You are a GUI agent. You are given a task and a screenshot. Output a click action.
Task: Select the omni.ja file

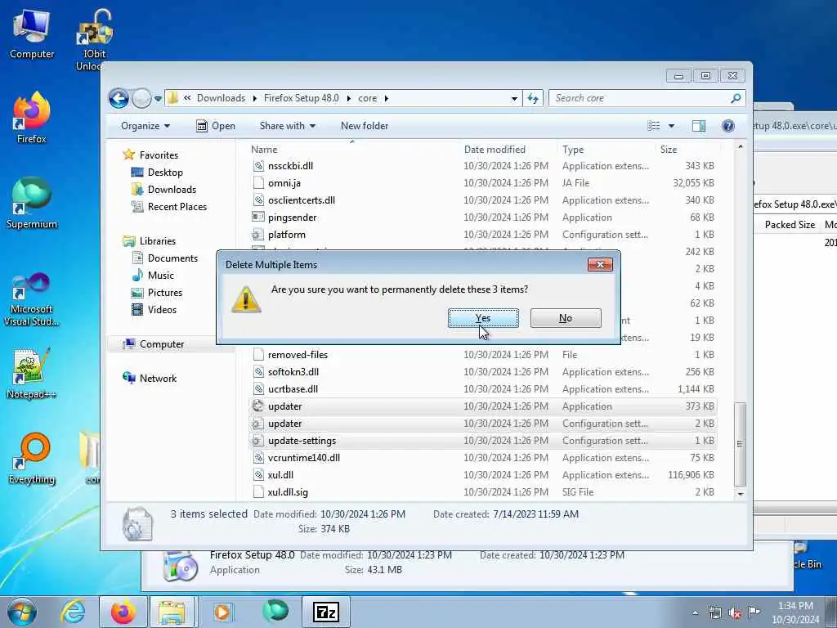pos(284,183)
